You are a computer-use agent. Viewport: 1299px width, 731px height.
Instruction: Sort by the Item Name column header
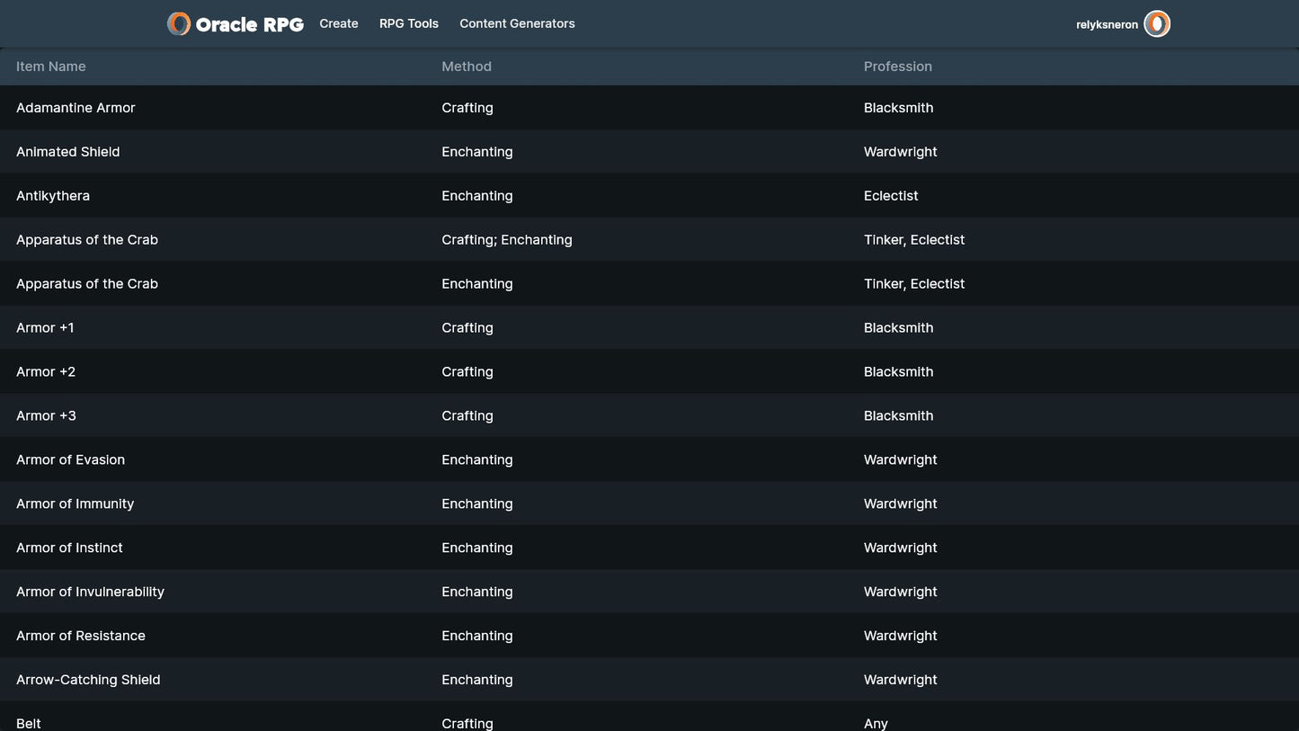(51, 67)
